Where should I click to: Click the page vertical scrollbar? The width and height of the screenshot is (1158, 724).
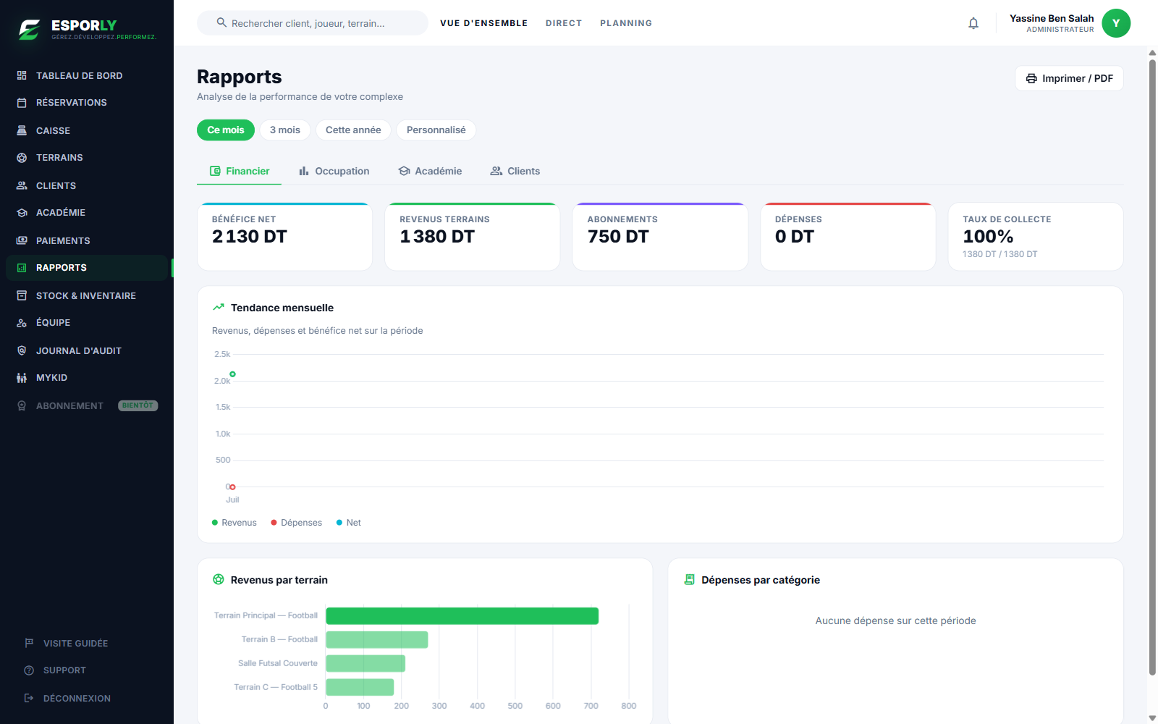(x=1152, y=368)
